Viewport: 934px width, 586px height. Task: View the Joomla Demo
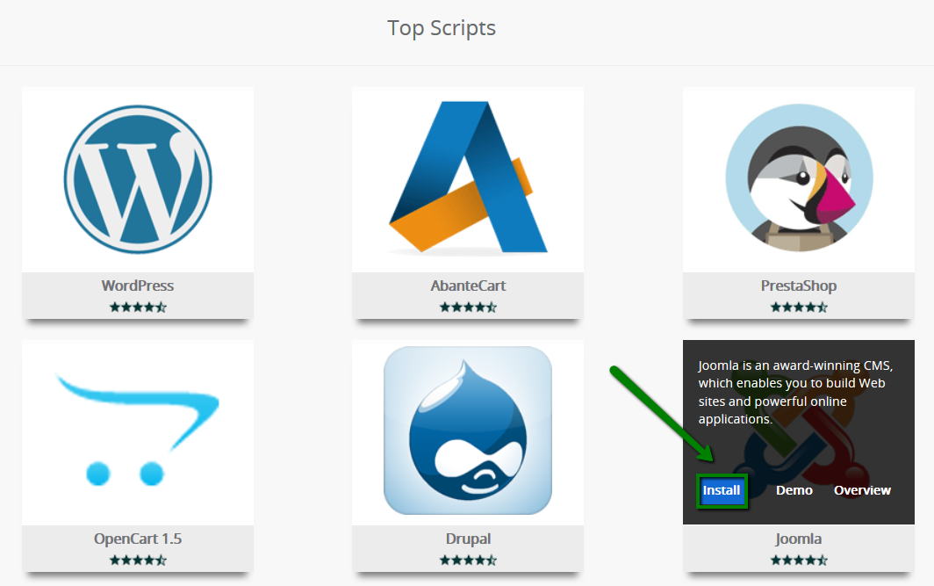tap(794, 490)
